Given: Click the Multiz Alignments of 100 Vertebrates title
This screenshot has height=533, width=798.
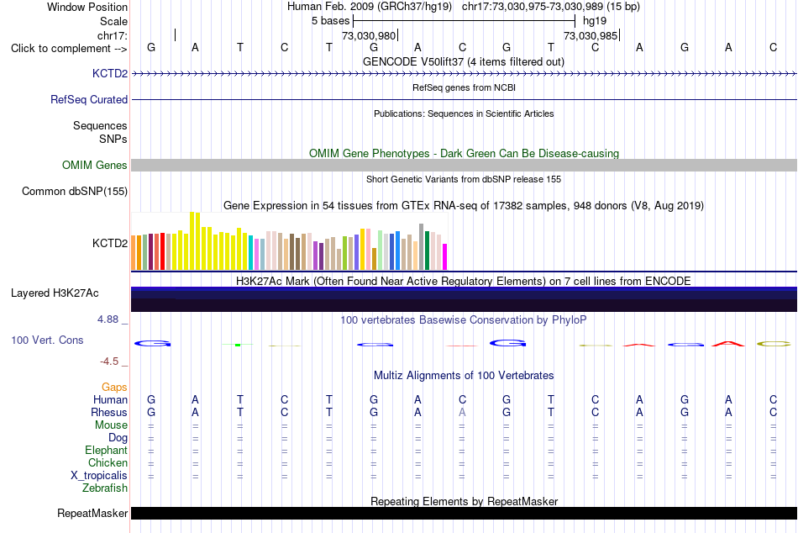Looking at the screenshot, I should coord(464,376).
